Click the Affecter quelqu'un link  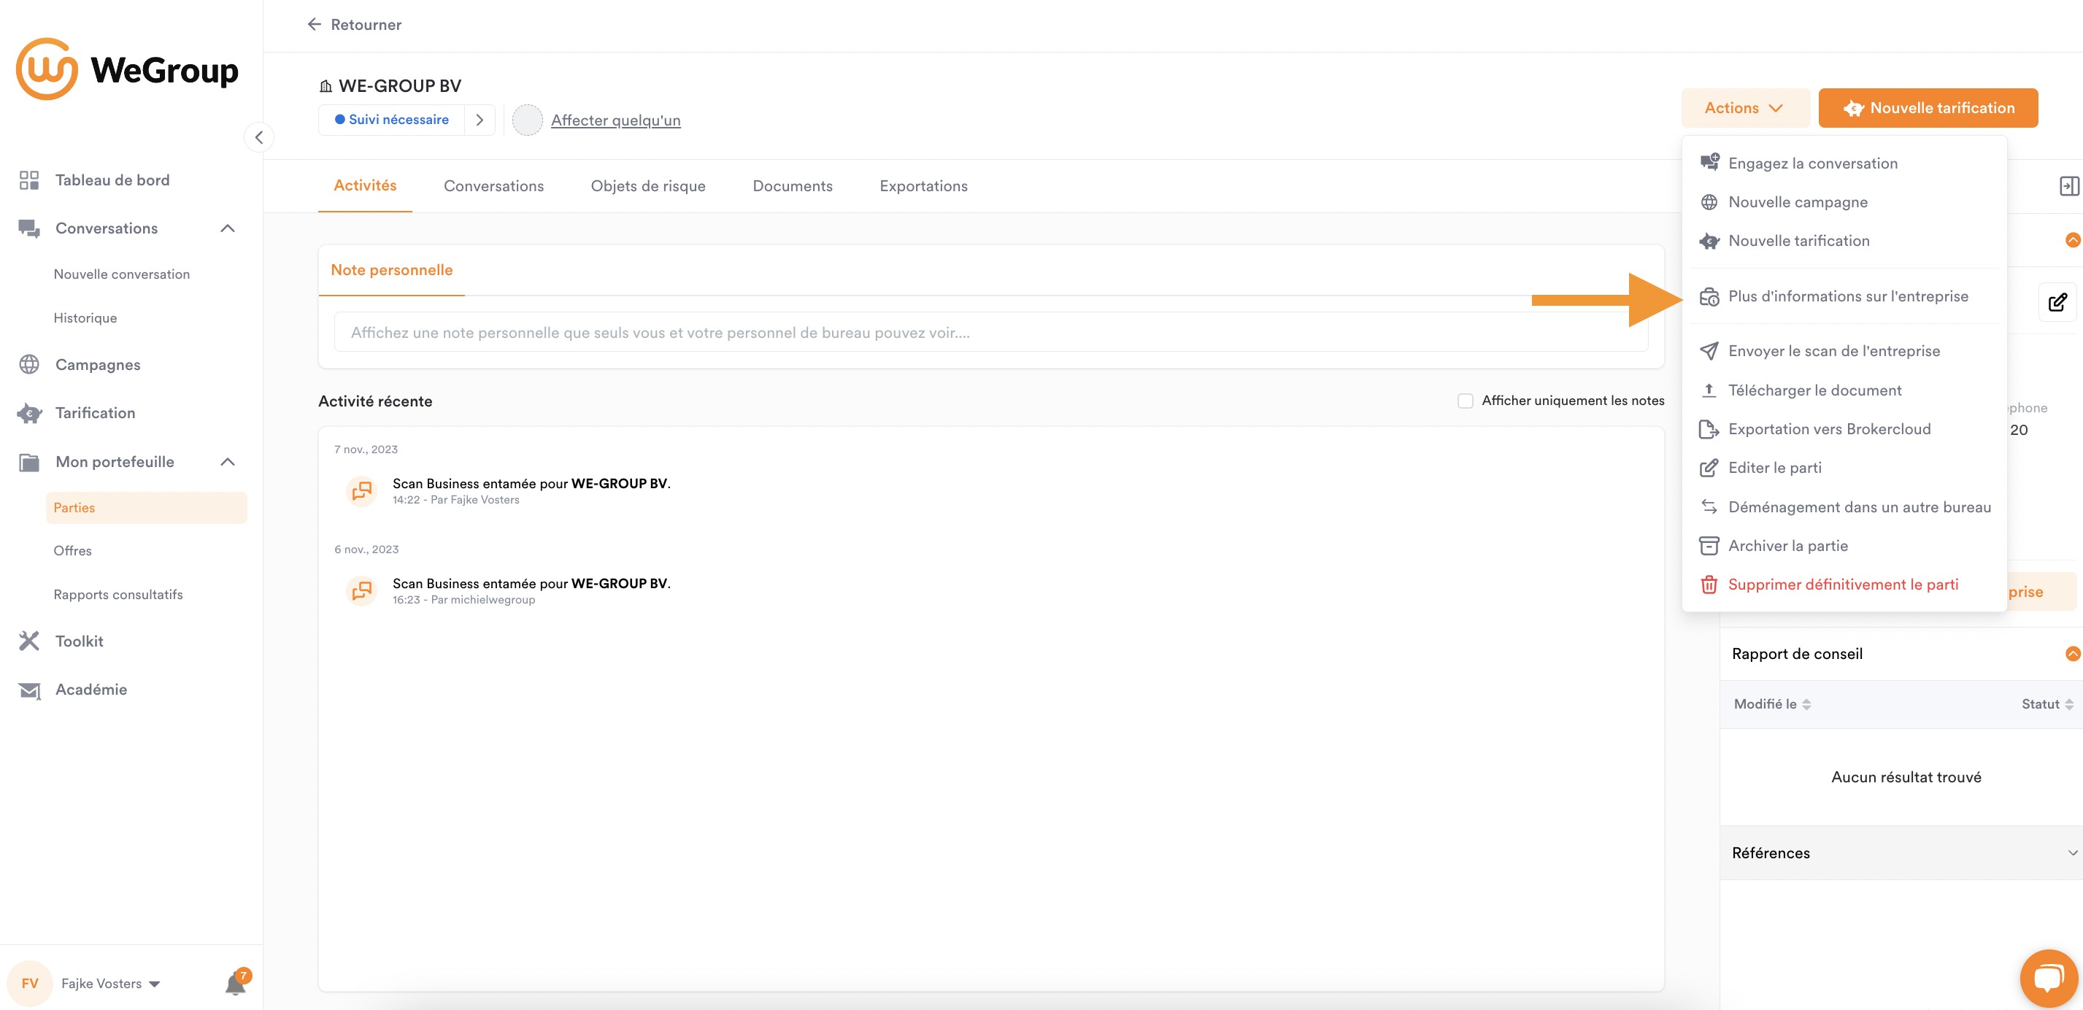(615, 120)
